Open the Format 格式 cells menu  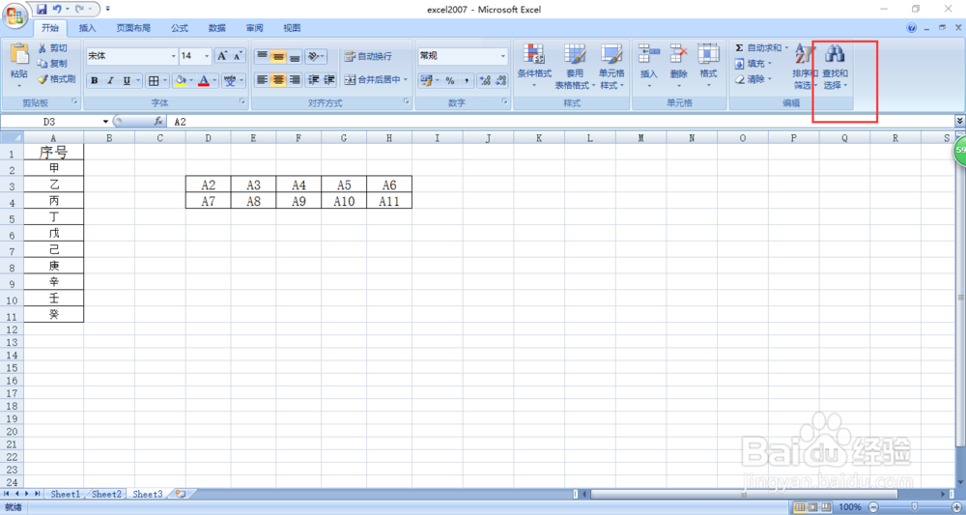click(x=708, y=67)
